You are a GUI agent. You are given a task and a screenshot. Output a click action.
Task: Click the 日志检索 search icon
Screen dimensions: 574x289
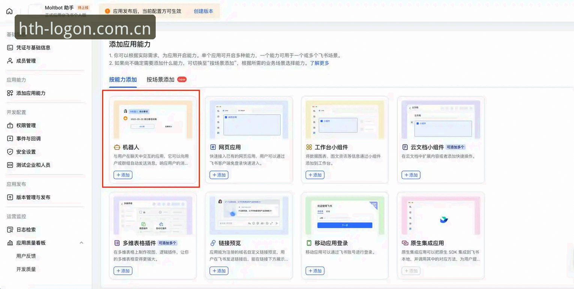click(10, 229)
